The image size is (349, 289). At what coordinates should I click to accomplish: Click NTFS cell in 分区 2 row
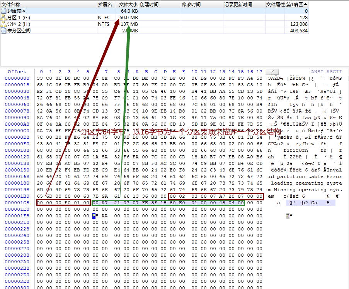[x=104, y=24]
